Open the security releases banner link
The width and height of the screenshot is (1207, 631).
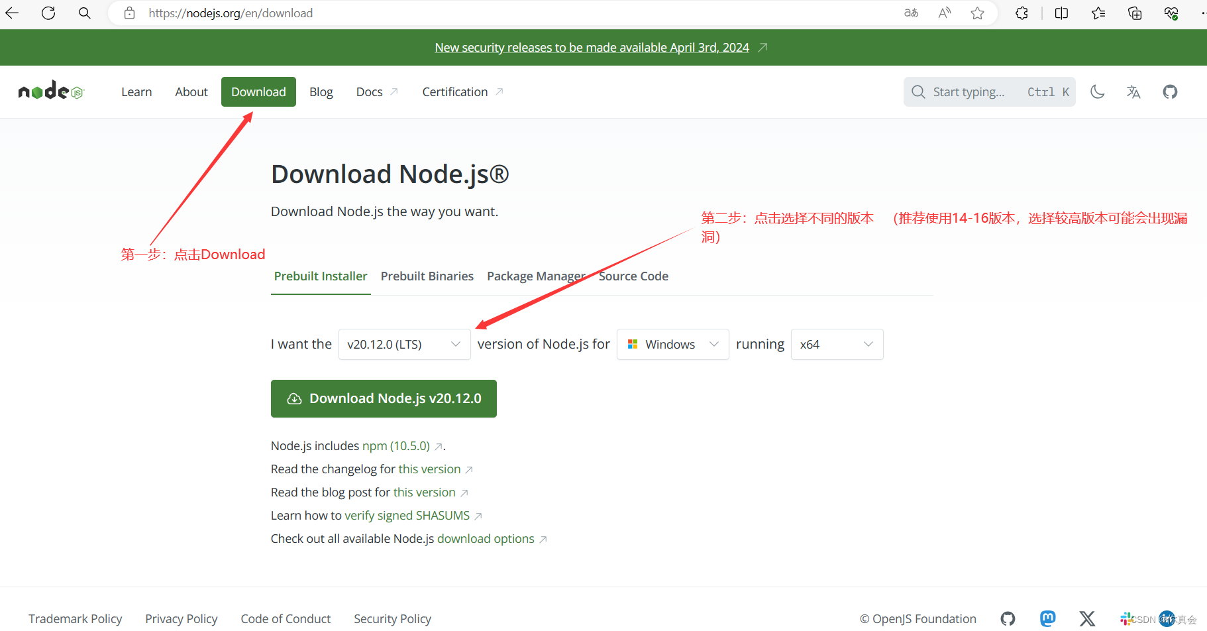(x=592, y=47)
